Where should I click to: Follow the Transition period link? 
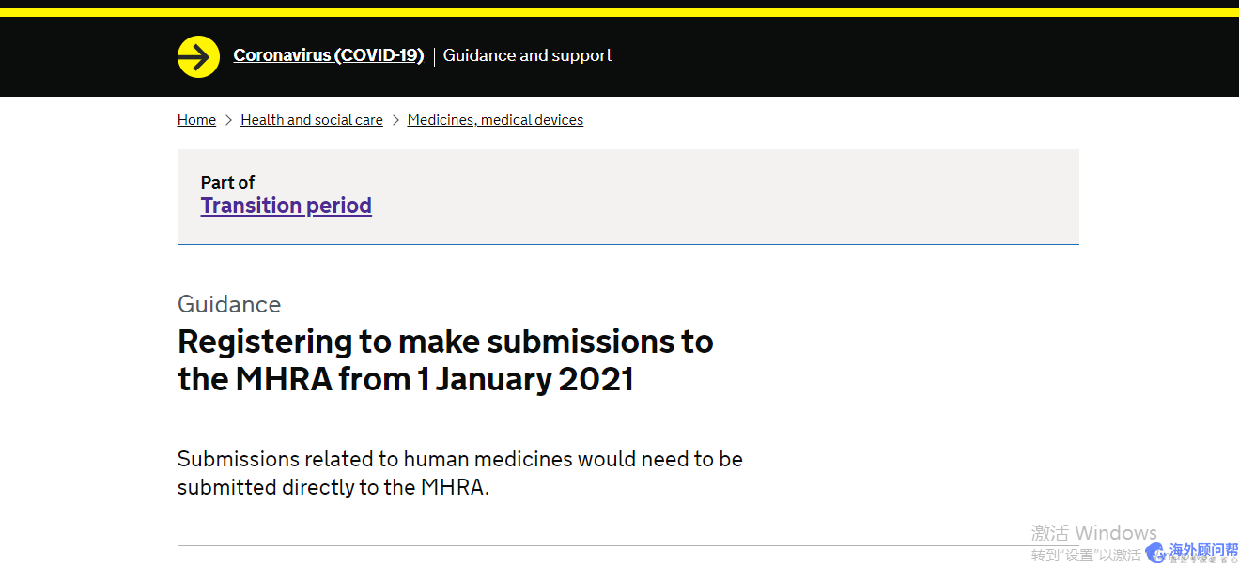[x=286, y=206]
